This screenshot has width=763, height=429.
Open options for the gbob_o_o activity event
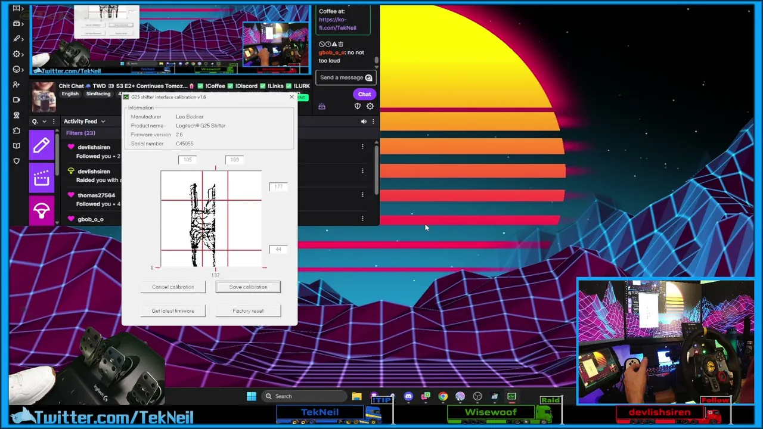point(362,219)
